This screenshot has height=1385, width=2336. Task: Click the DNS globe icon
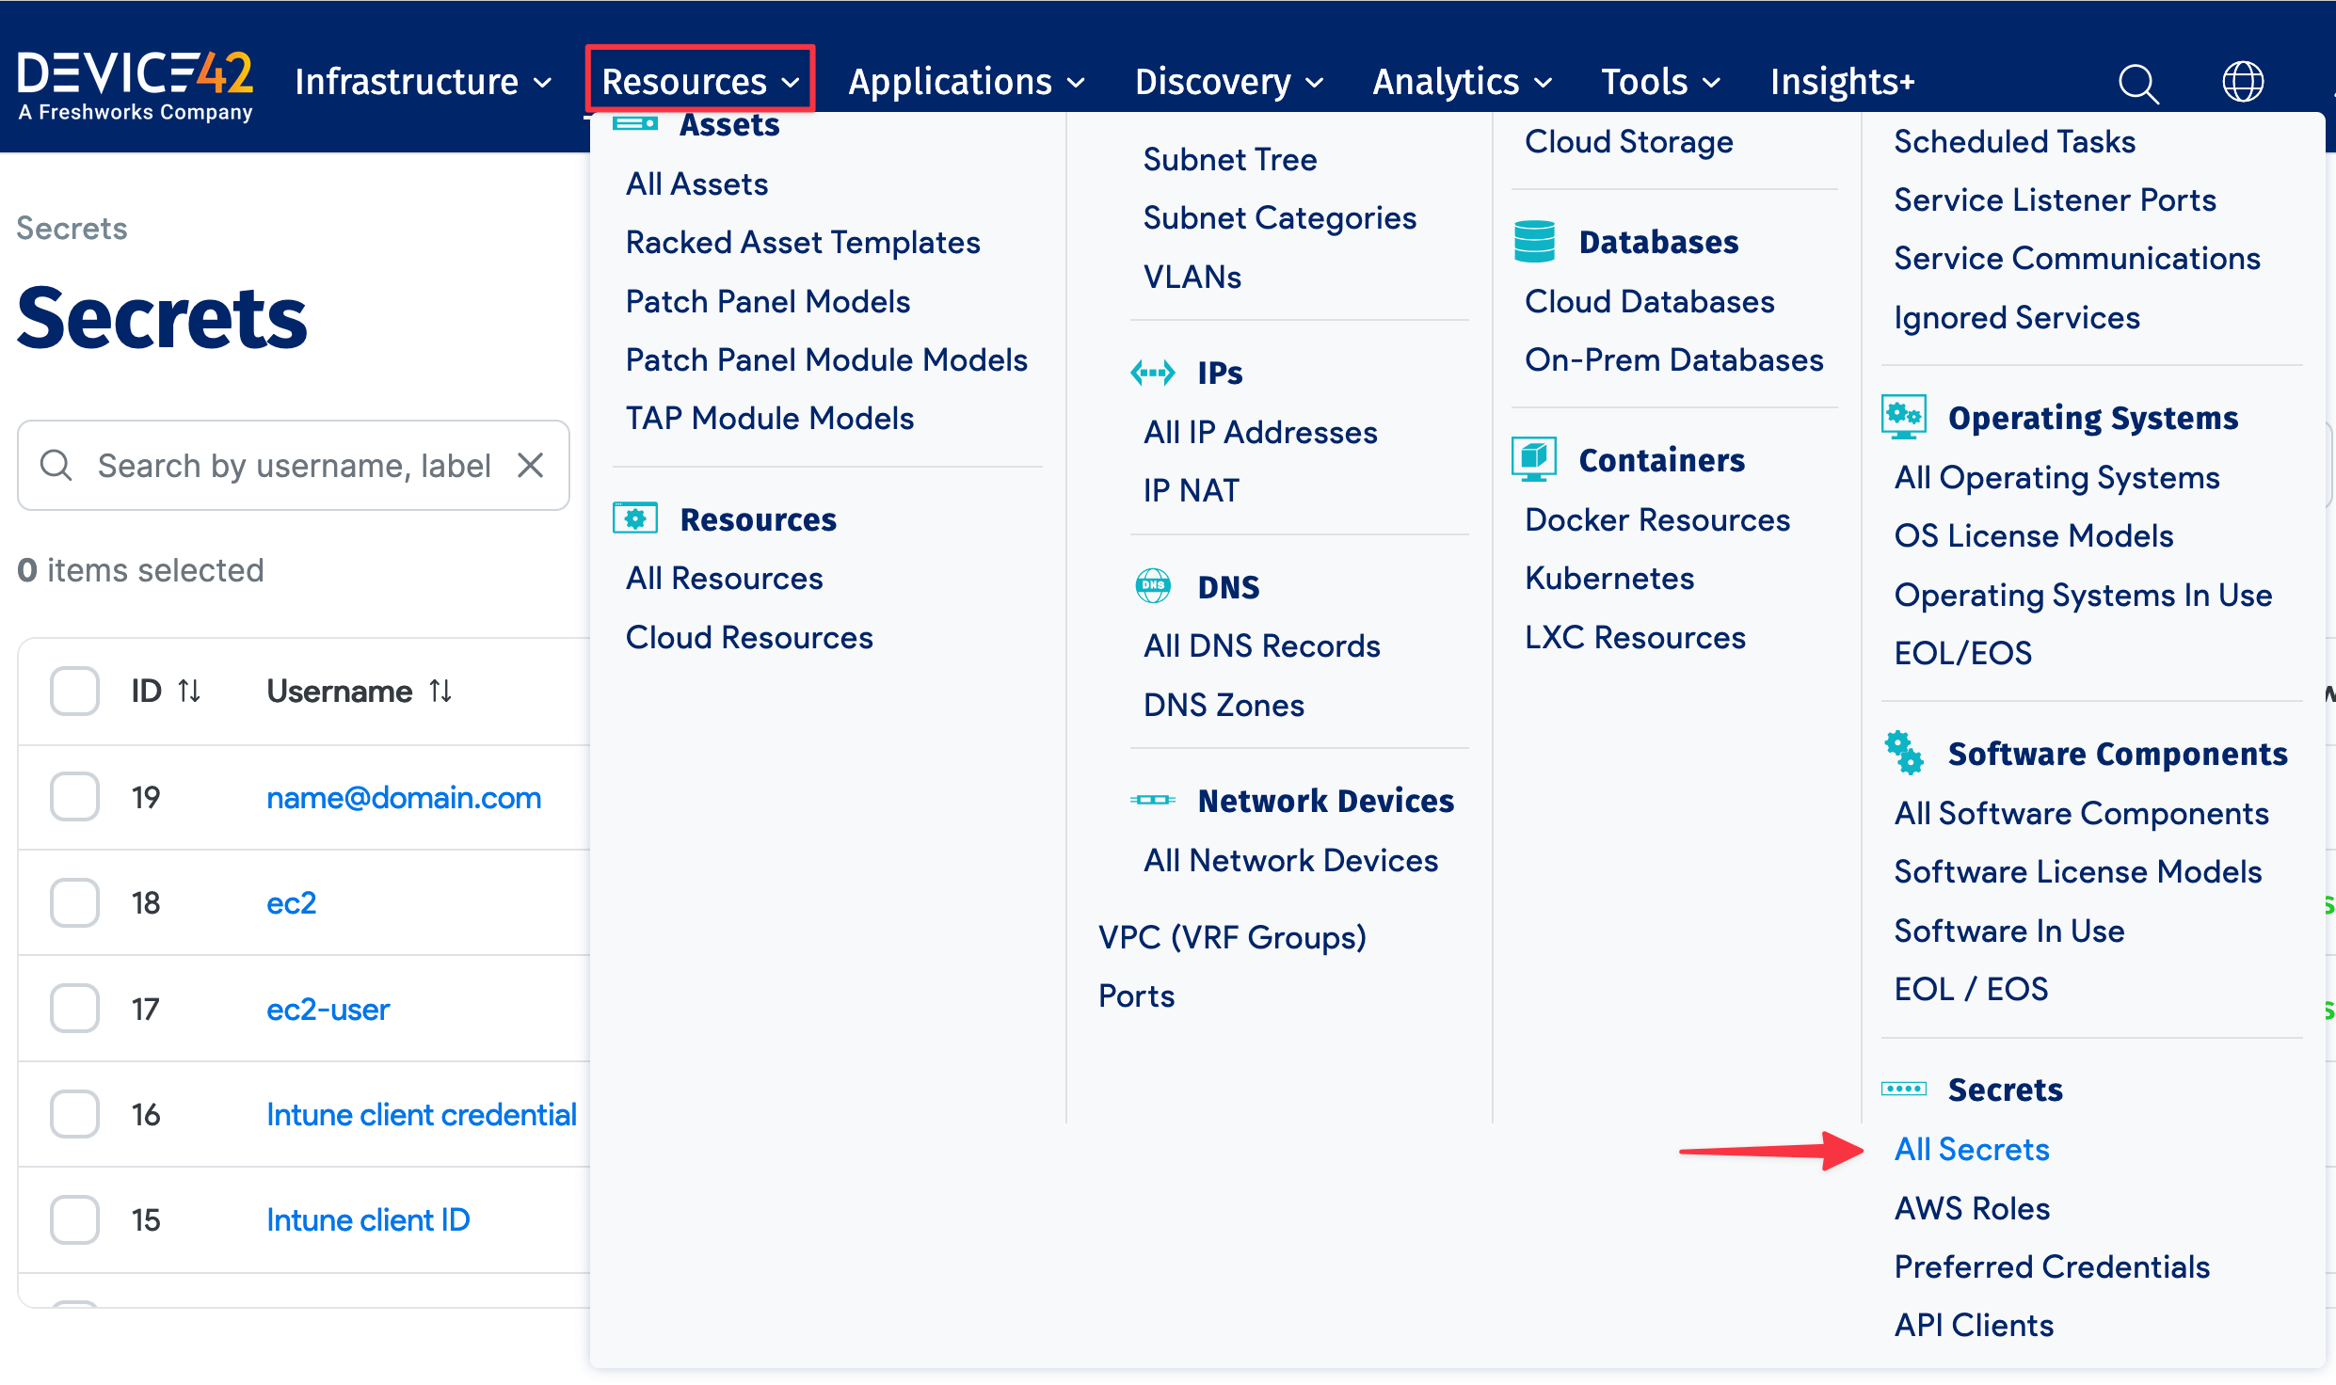(1153, 586)
